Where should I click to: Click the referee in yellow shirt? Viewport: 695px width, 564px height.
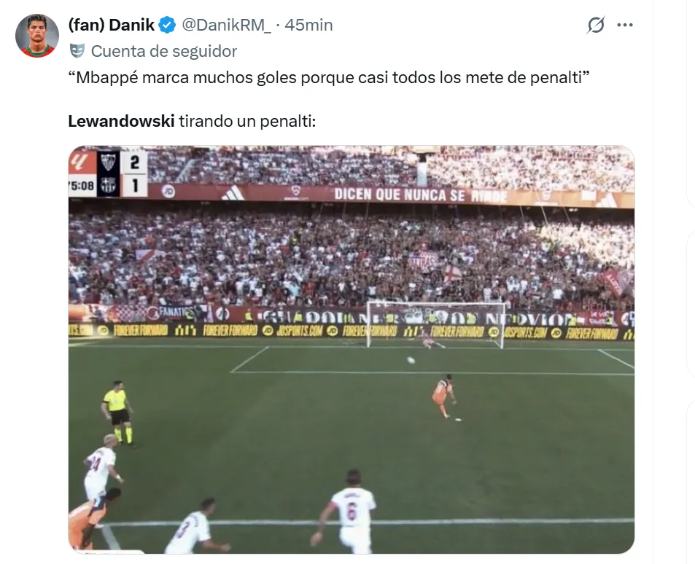pos(117,412)
